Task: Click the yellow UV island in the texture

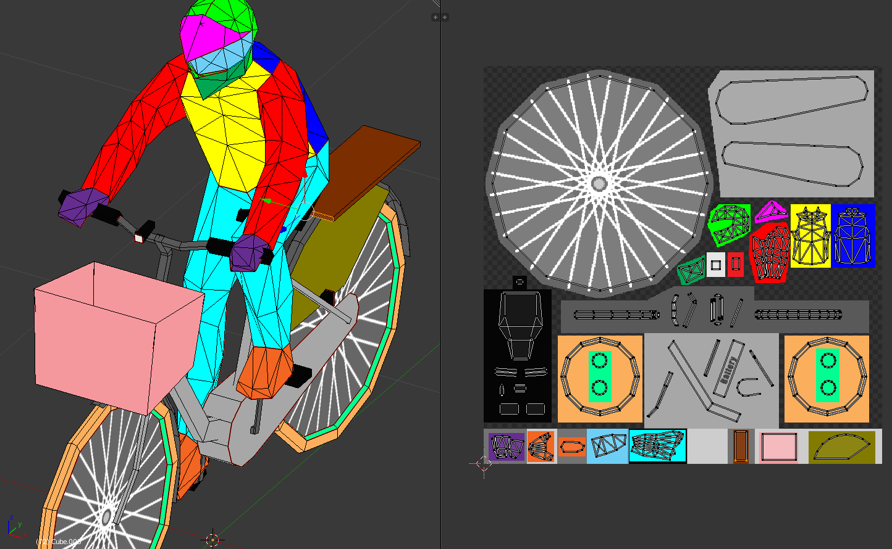Action: [x=810, y=236]
